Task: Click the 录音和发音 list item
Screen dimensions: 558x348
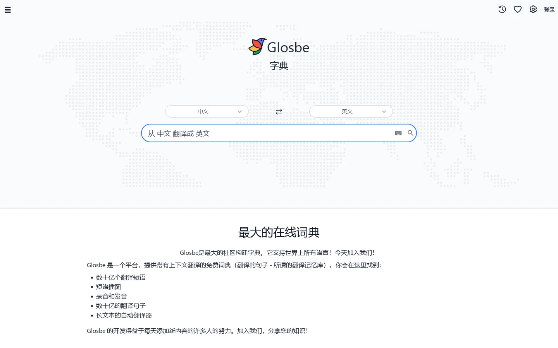Action: pos(112,296)
